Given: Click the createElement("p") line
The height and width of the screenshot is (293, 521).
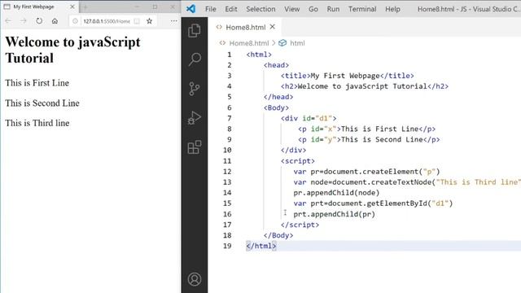Looking at the screenshot, I should coord(366,172).
